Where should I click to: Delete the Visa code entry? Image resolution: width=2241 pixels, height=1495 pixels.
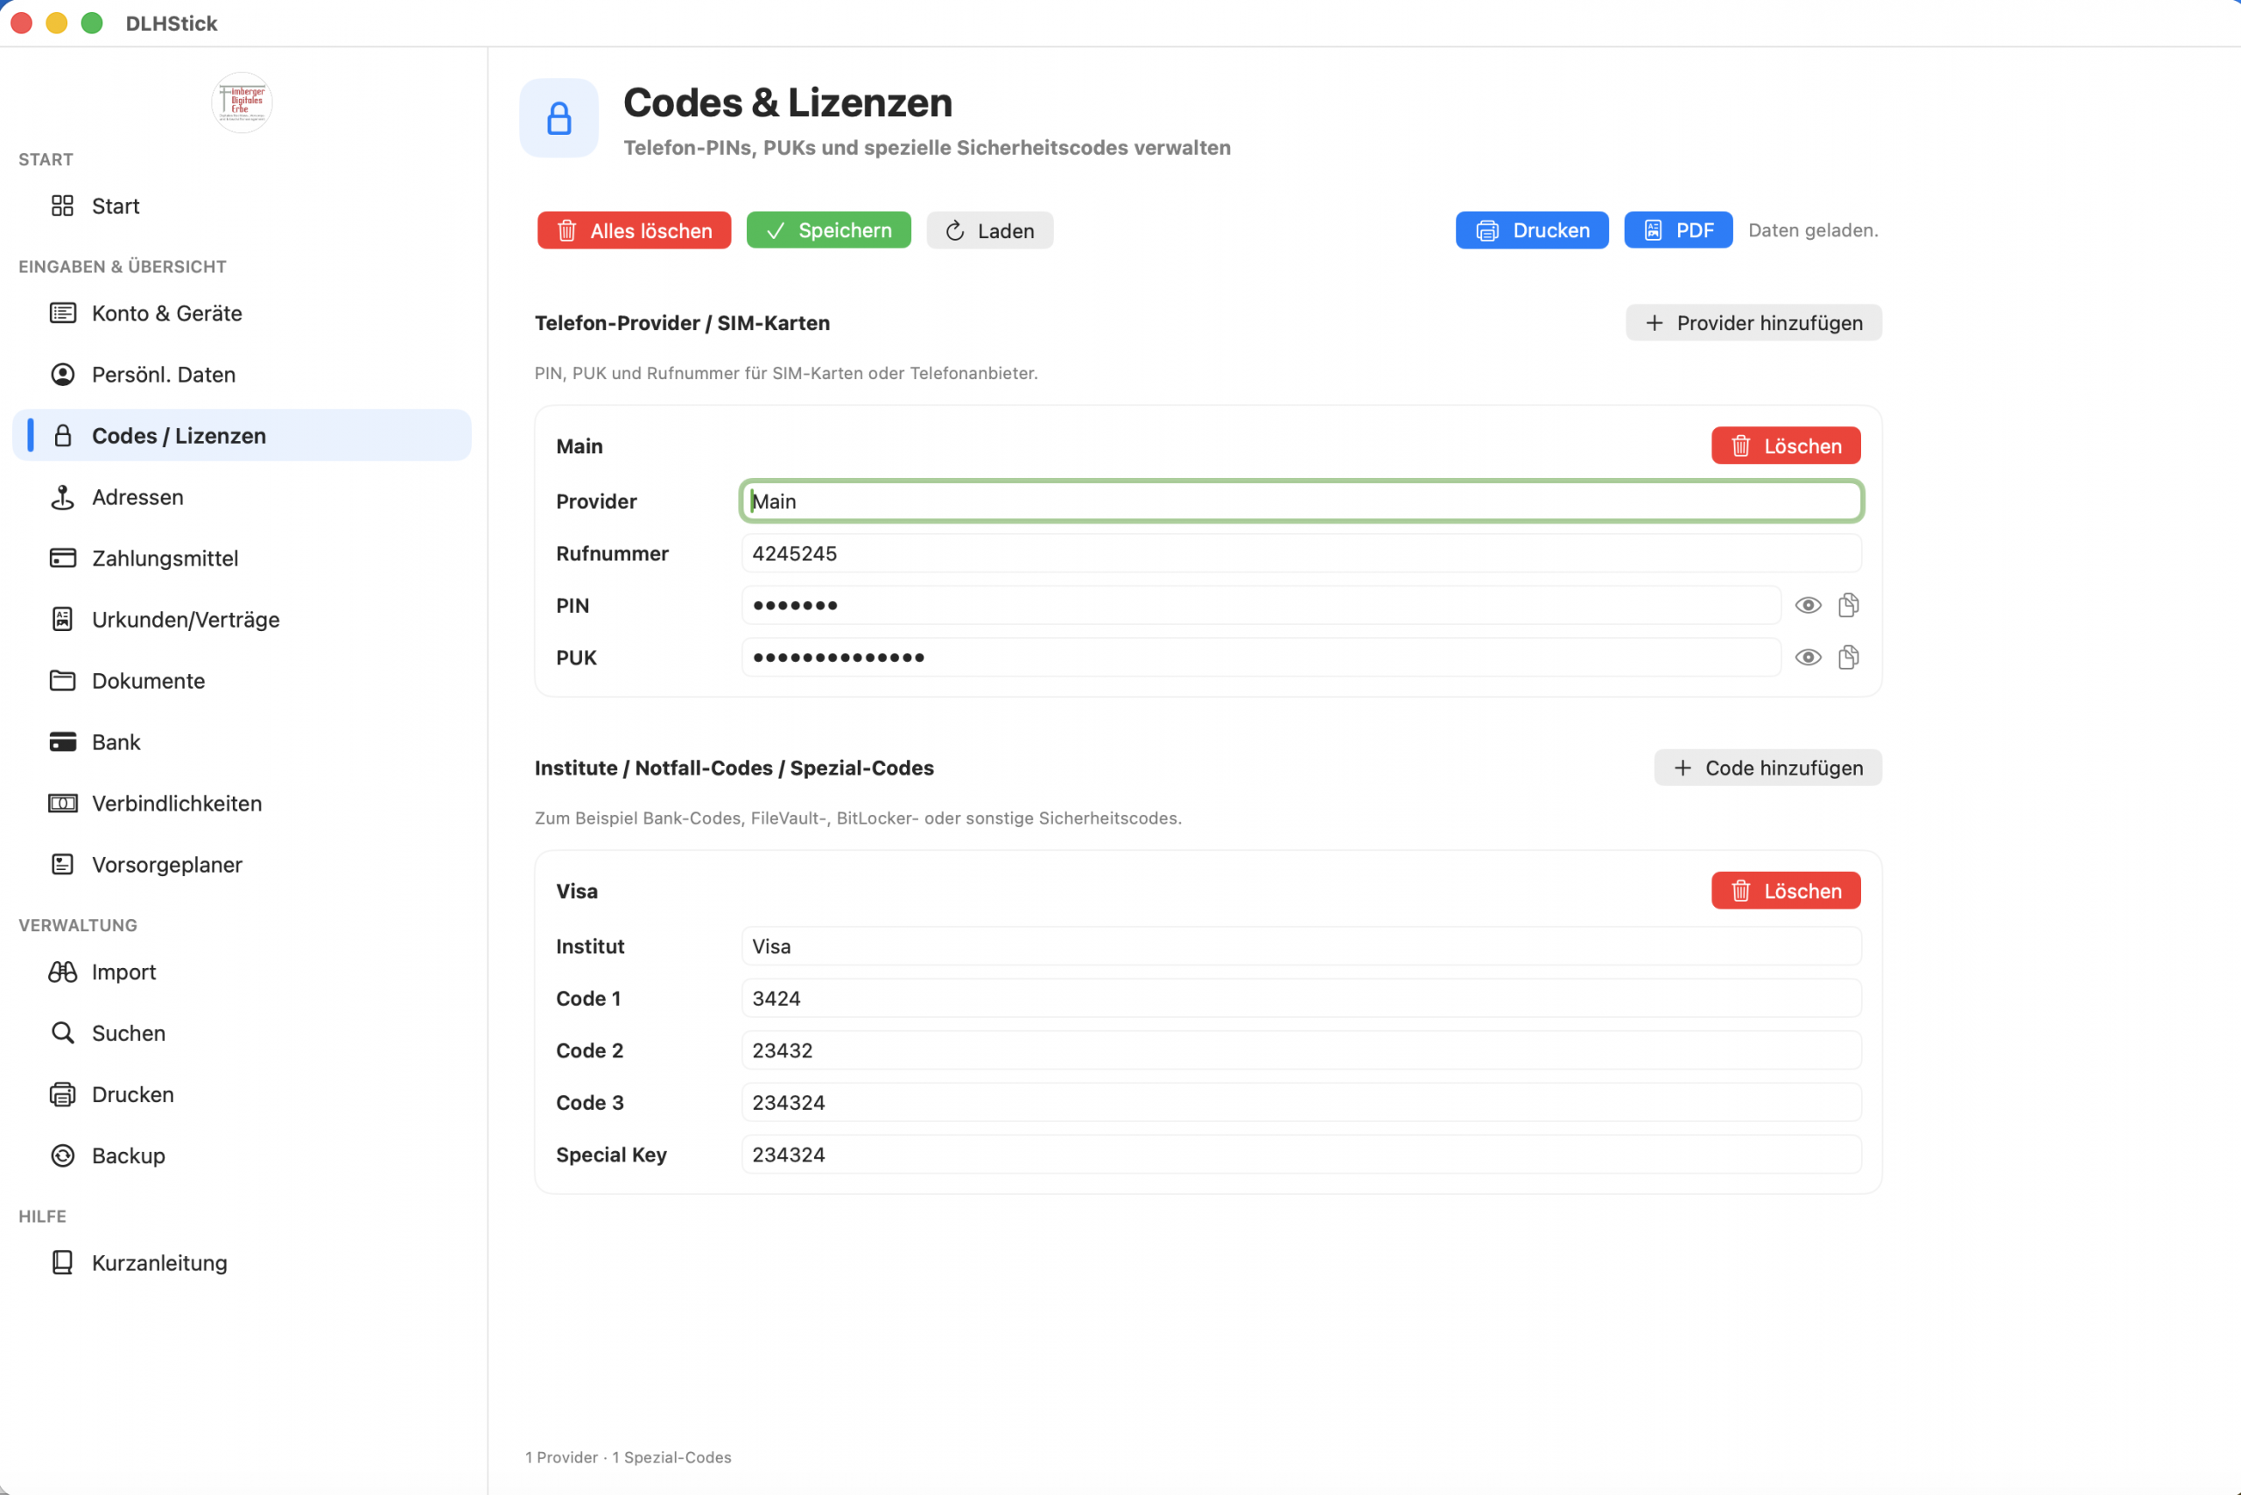1785,890
